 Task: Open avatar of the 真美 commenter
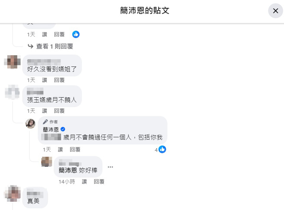click(12, 194)
